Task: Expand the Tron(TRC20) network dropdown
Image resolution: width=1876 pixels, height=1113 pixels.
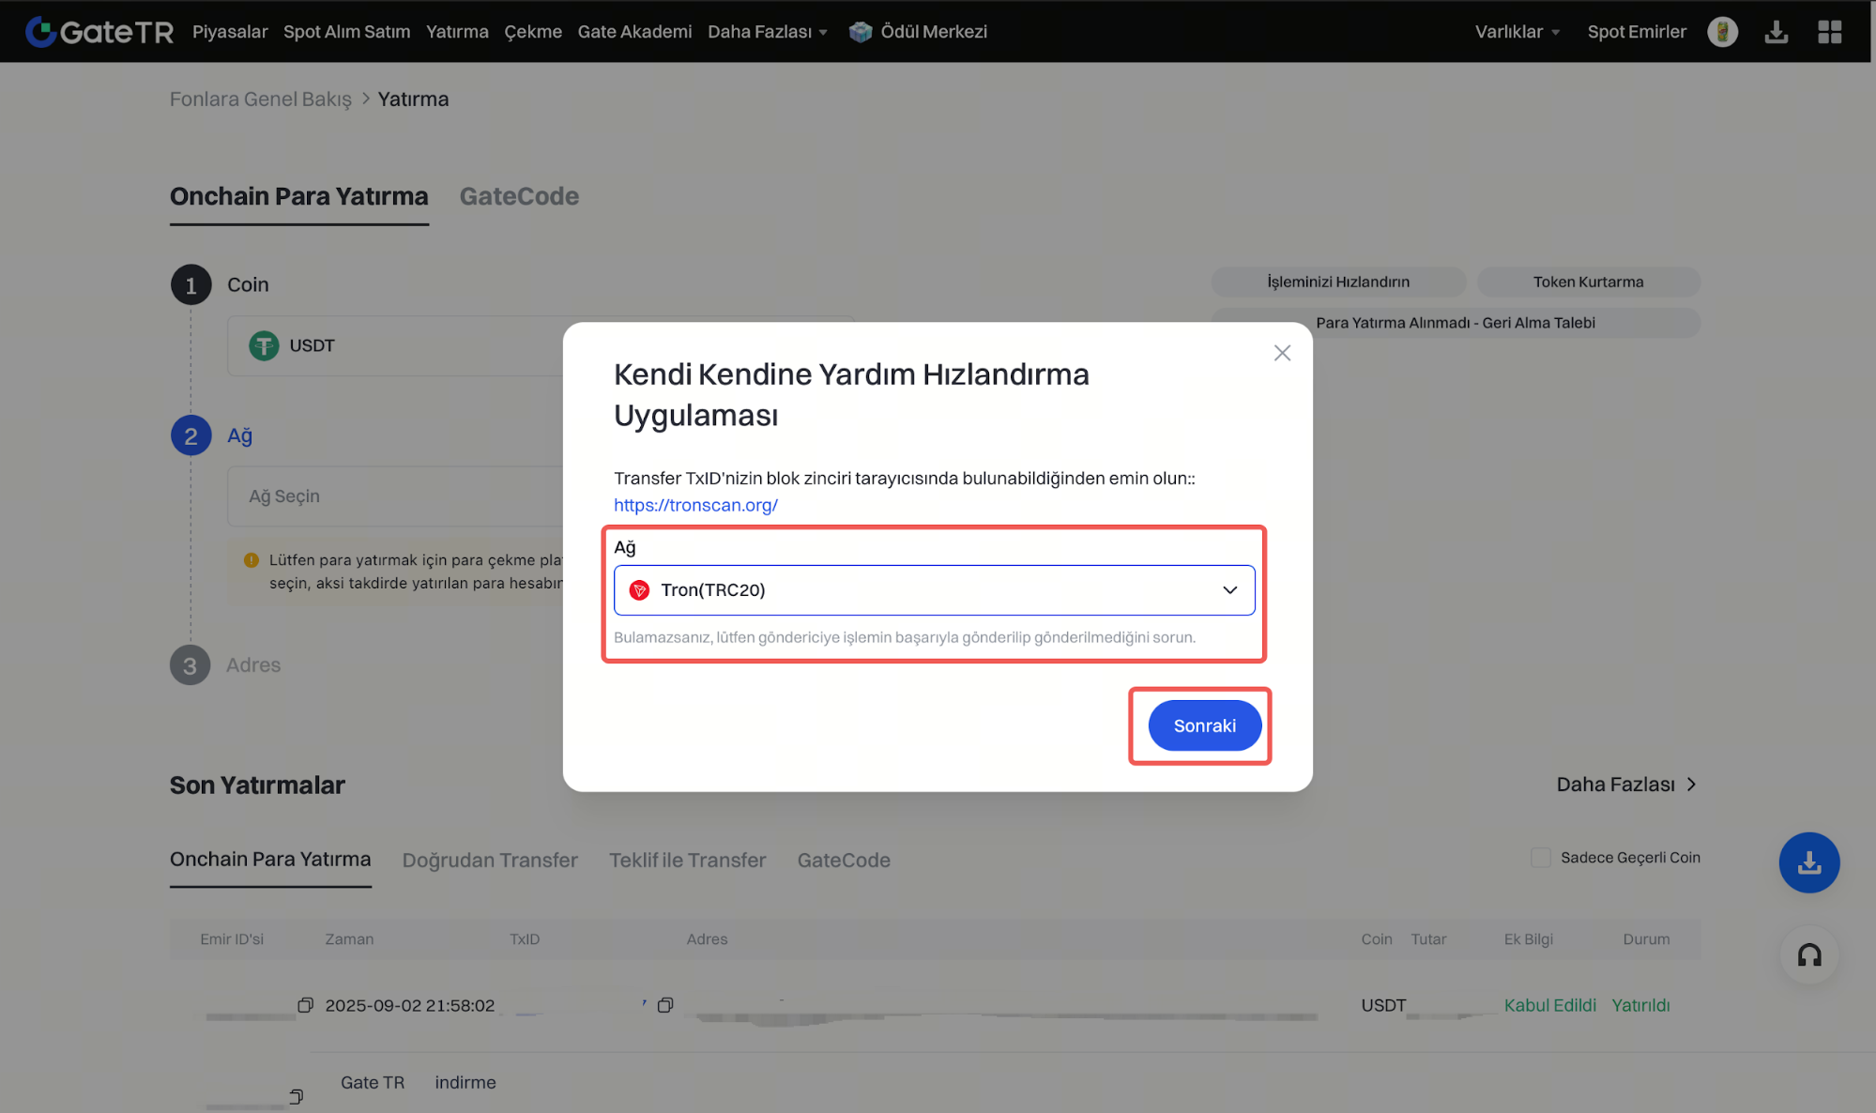Action: click(934, 589)
